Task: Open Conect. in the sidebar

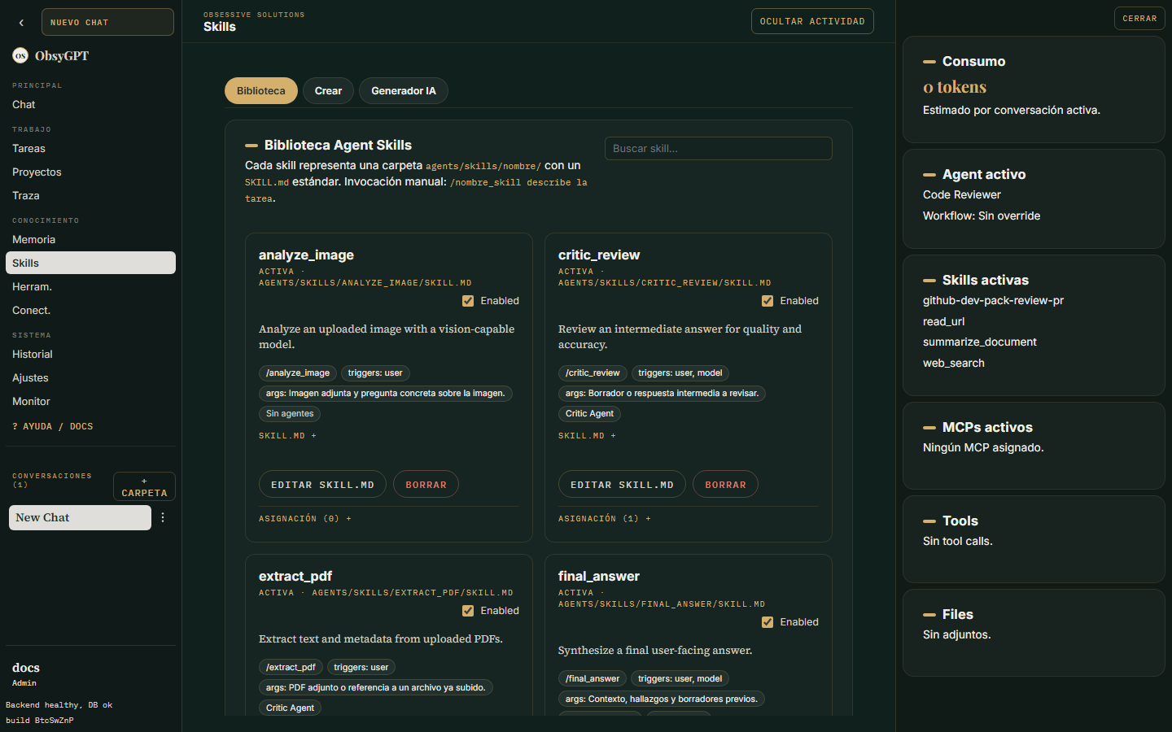Action: point(90,310)
